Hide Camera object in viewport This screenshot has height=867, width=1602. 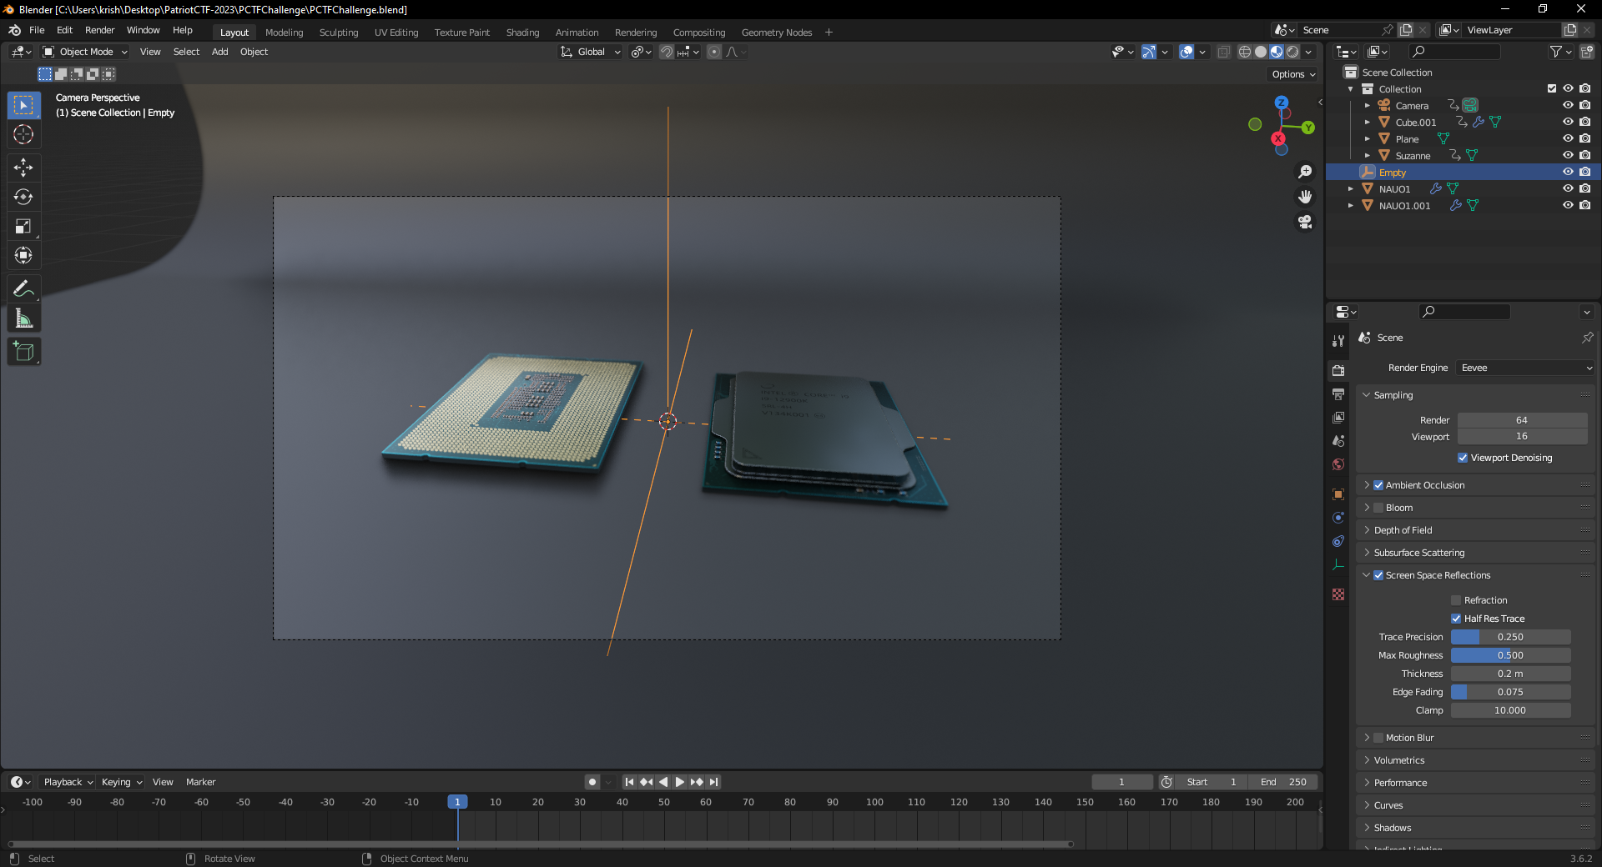pos(1568,105)
